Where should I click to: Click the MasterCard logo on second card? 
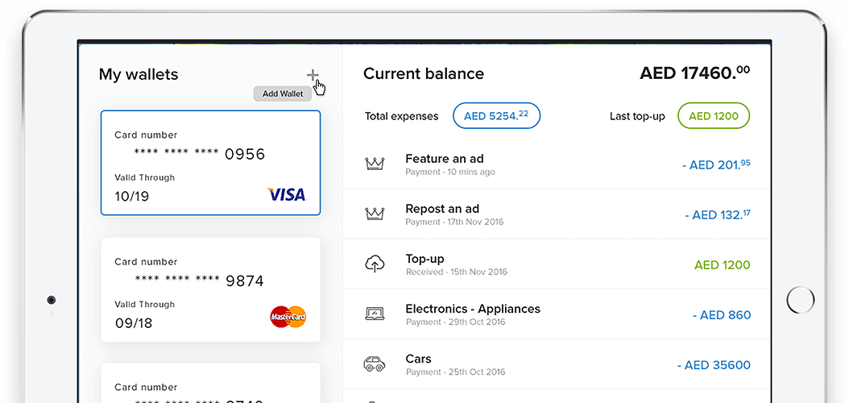pos(288,317)
